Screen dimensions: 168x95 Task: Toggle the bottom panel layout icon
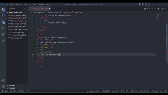point(143,4)
